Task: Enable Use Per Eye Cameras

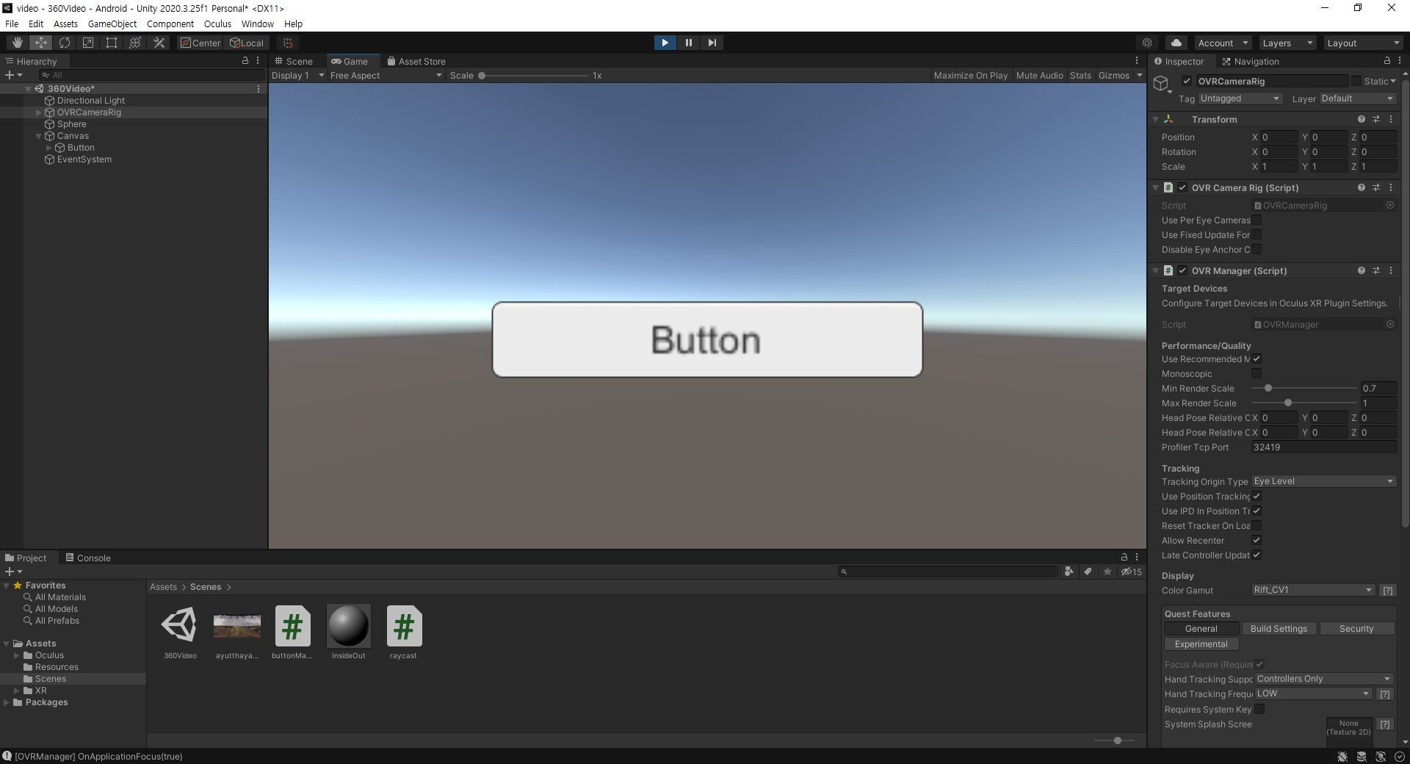Action: (1257, 220)
